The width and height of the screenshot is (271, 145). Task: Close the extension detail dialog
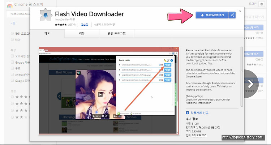click(240, 11)
